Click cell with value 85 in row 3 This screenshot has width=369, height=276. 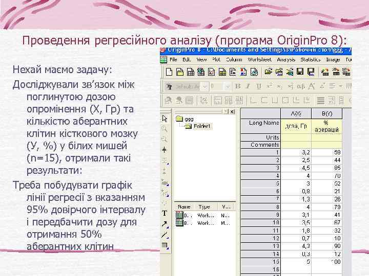[327, 168]
